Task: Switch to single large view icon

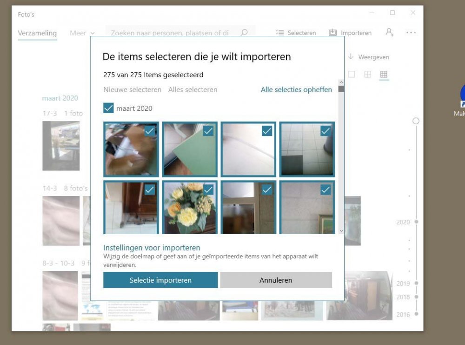Action: 352,74
